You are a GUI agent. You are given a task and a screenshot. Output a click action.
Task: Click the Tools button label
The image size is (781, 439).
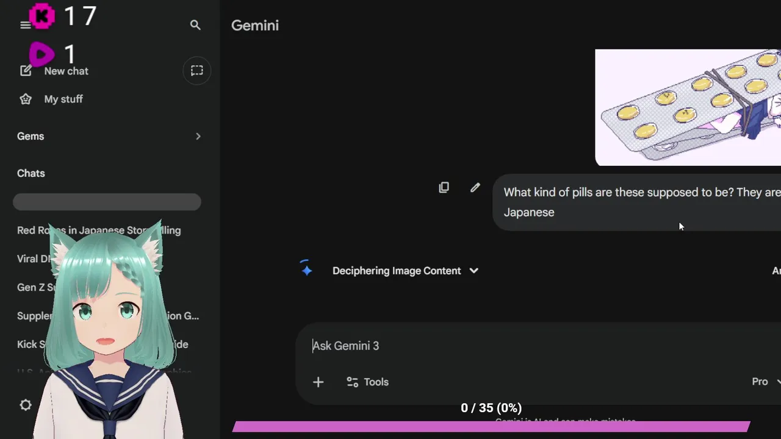tap(376, 382)
